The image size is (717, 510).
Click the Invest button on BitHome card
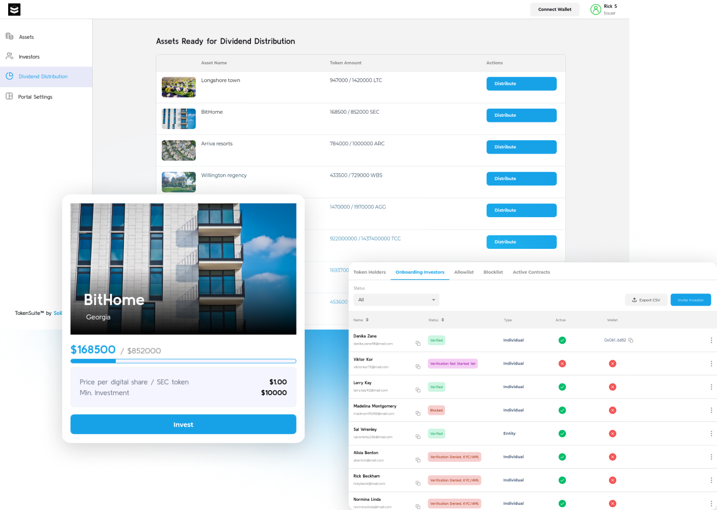(183, 424)
